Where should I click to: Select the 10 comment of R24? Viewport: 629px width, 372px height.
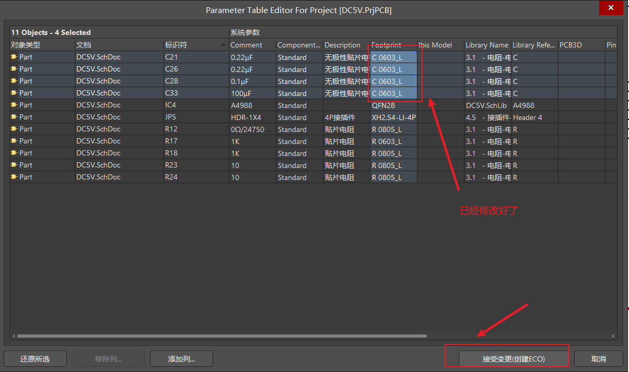[252, 177]
